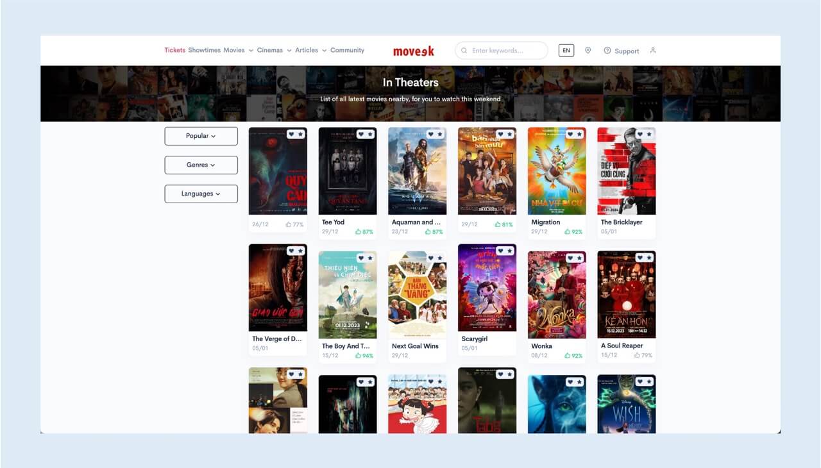Click heart icon on Scarygirl poster
This screenshot has height=468, width=821.
coord(501,251)
